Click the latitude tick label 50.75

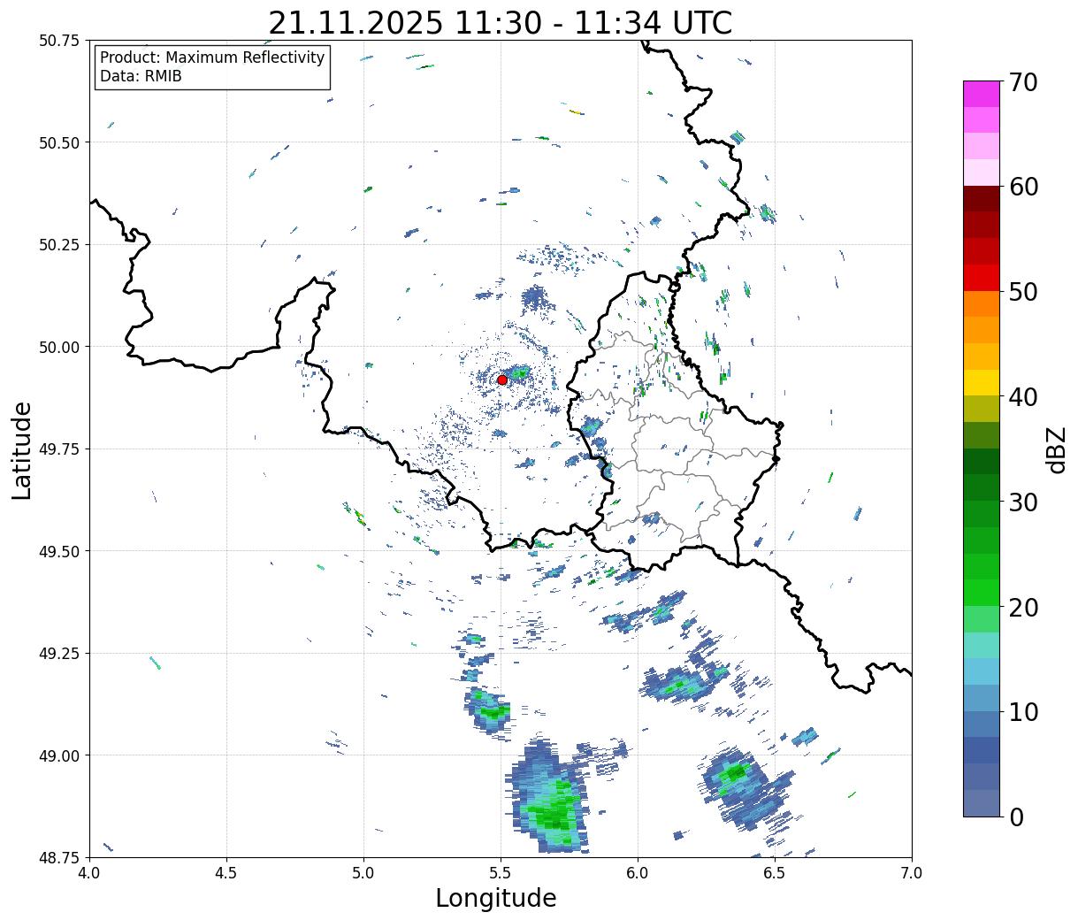pos(59,41)
